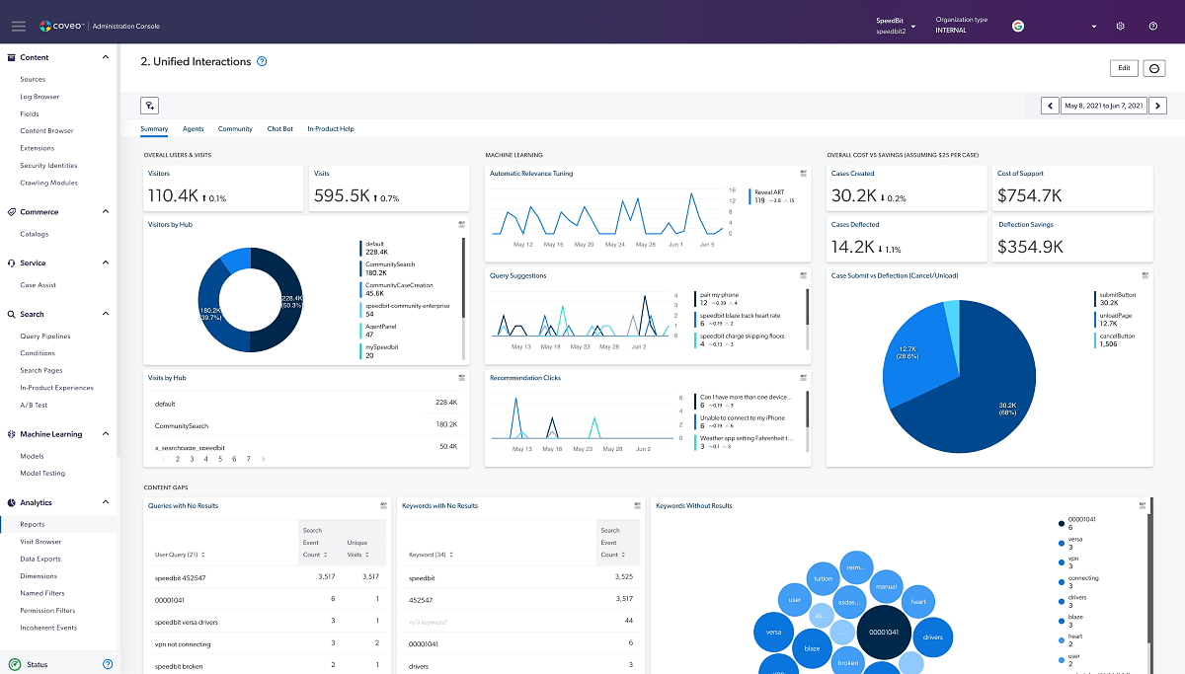Image resolution: width=1185 pixels, height=674 pixels.
Task: Go to previous date range period
Action: (1050, 106)
